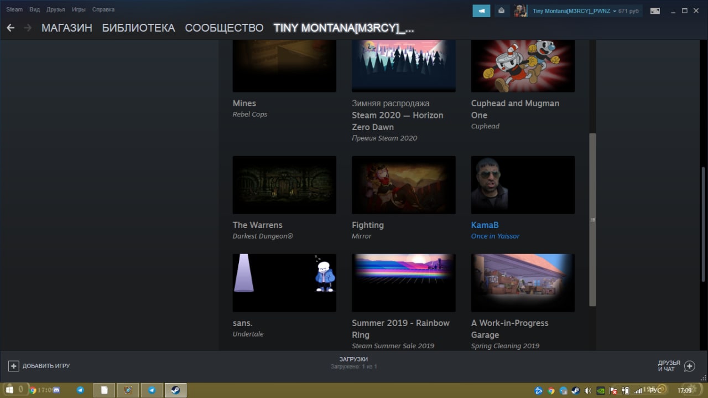Click the profile avatar in the header
The image size is (708, 398).
pos(520,11)
